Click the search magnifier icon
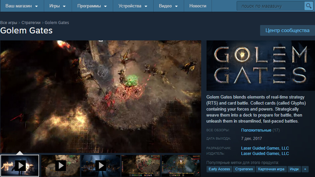This screenshot has width=315, height=177. click(308, 6)
